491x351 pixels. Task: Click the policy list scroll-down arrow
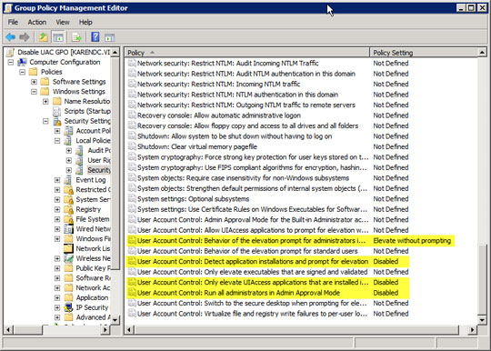coord(482,320)
